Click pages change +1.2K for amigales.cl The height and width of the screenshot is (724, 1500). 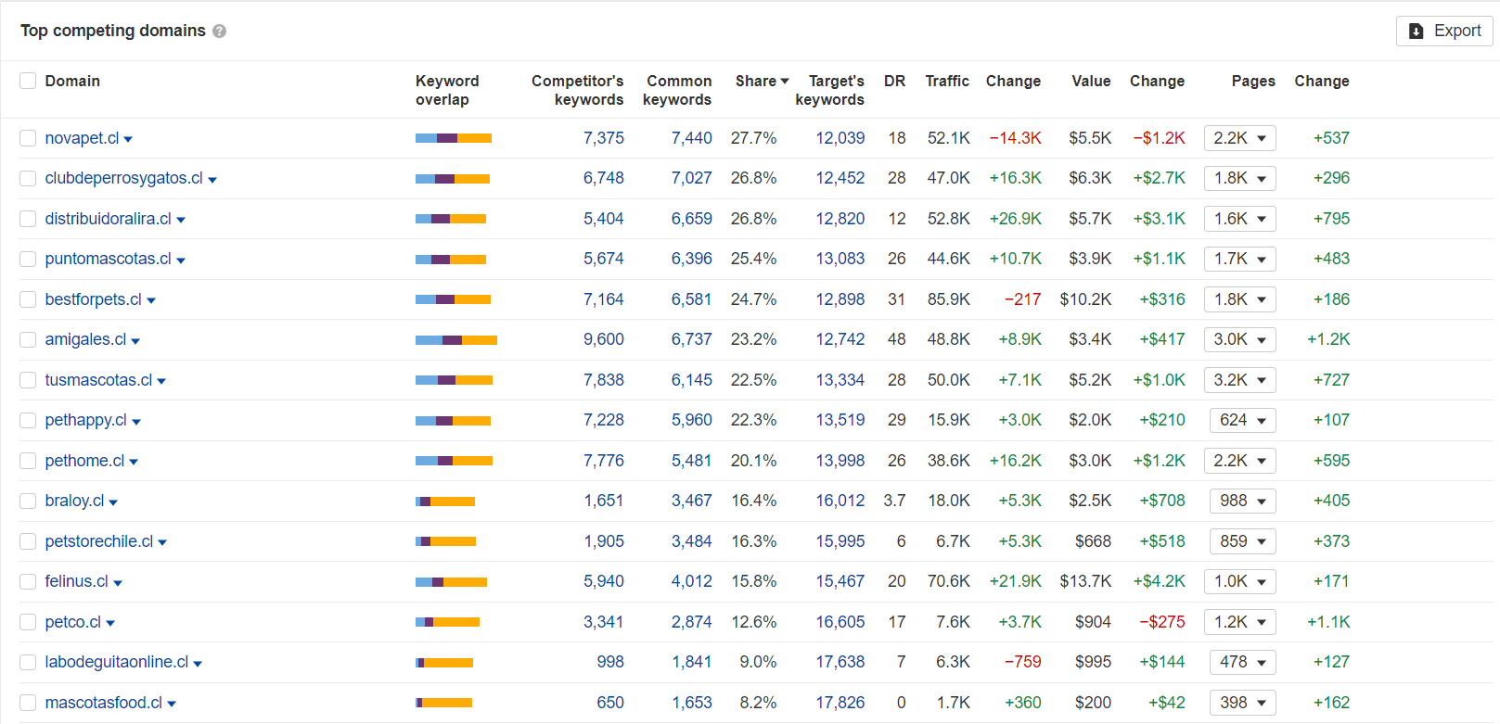1328,339
